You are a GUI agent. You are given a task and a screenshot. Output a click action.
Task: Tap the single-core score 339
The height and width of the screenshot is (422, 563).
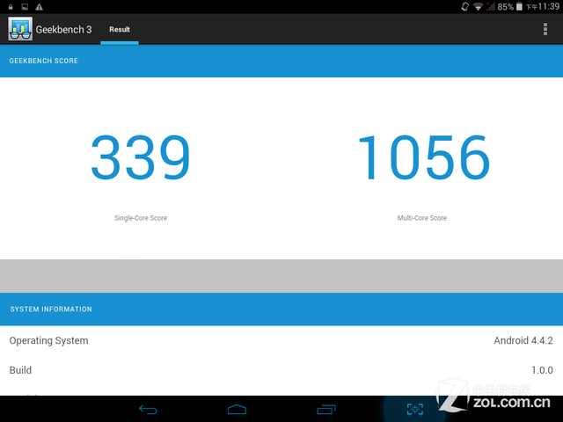(141, 157)
